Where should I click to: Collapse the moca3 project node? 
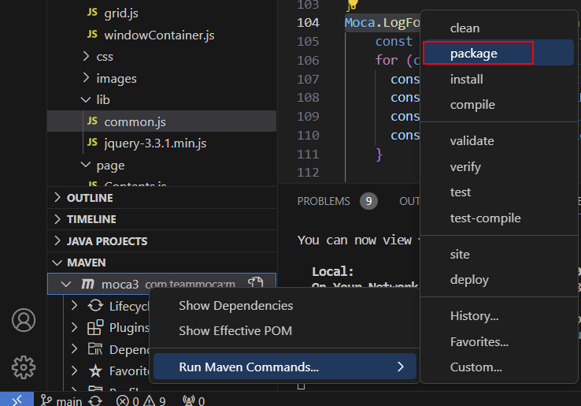pyautogui.click(x=66, y=285)
